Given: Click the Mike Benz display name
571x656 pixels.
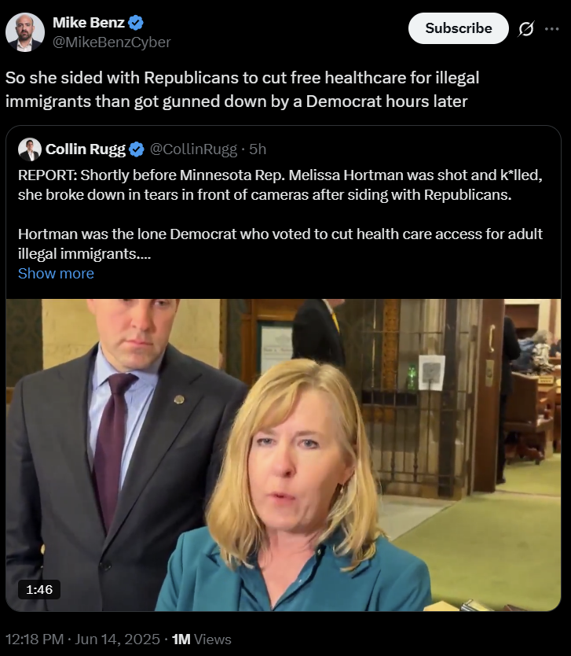Looking at the screenshot, I should click(x=89, y=23).
